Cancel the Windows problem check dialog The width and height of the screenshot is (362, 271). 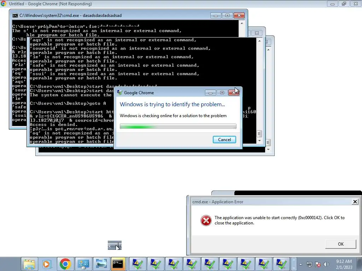pos(224,140)
